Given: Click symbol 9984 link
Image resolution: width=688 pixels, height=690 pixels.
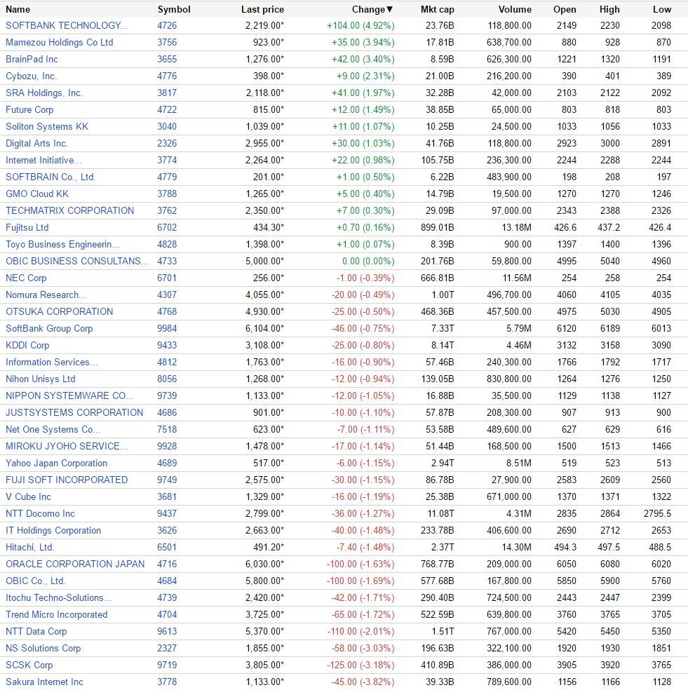Looking at the screenshot, I should 168,328.
